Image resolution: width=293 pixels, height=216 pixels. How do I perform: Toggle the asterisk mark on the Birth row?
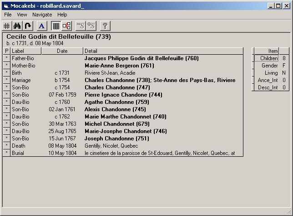coord(6,73)
